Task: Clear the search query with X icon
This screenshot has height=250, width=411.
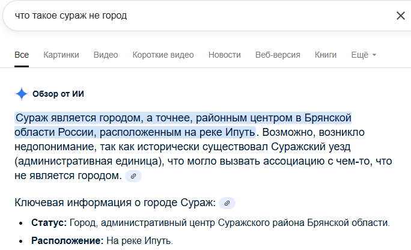Action: 400,16
